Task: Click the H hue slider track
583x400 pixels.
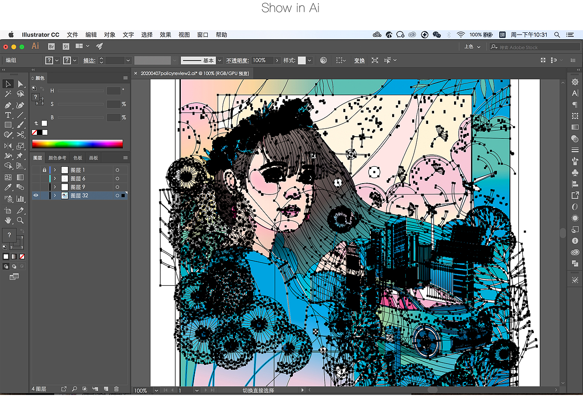Action: click(x=82, y=91)
